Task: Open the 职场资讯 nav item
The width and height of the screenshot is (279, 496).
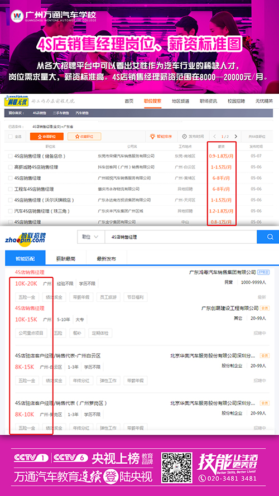Action: 209,101
